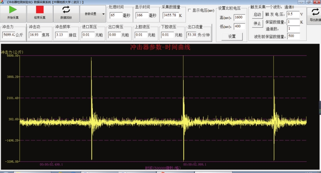This screenshot has height=173, width=321.
Task: Click the y-axis label 3900.20
Action: 13,77
